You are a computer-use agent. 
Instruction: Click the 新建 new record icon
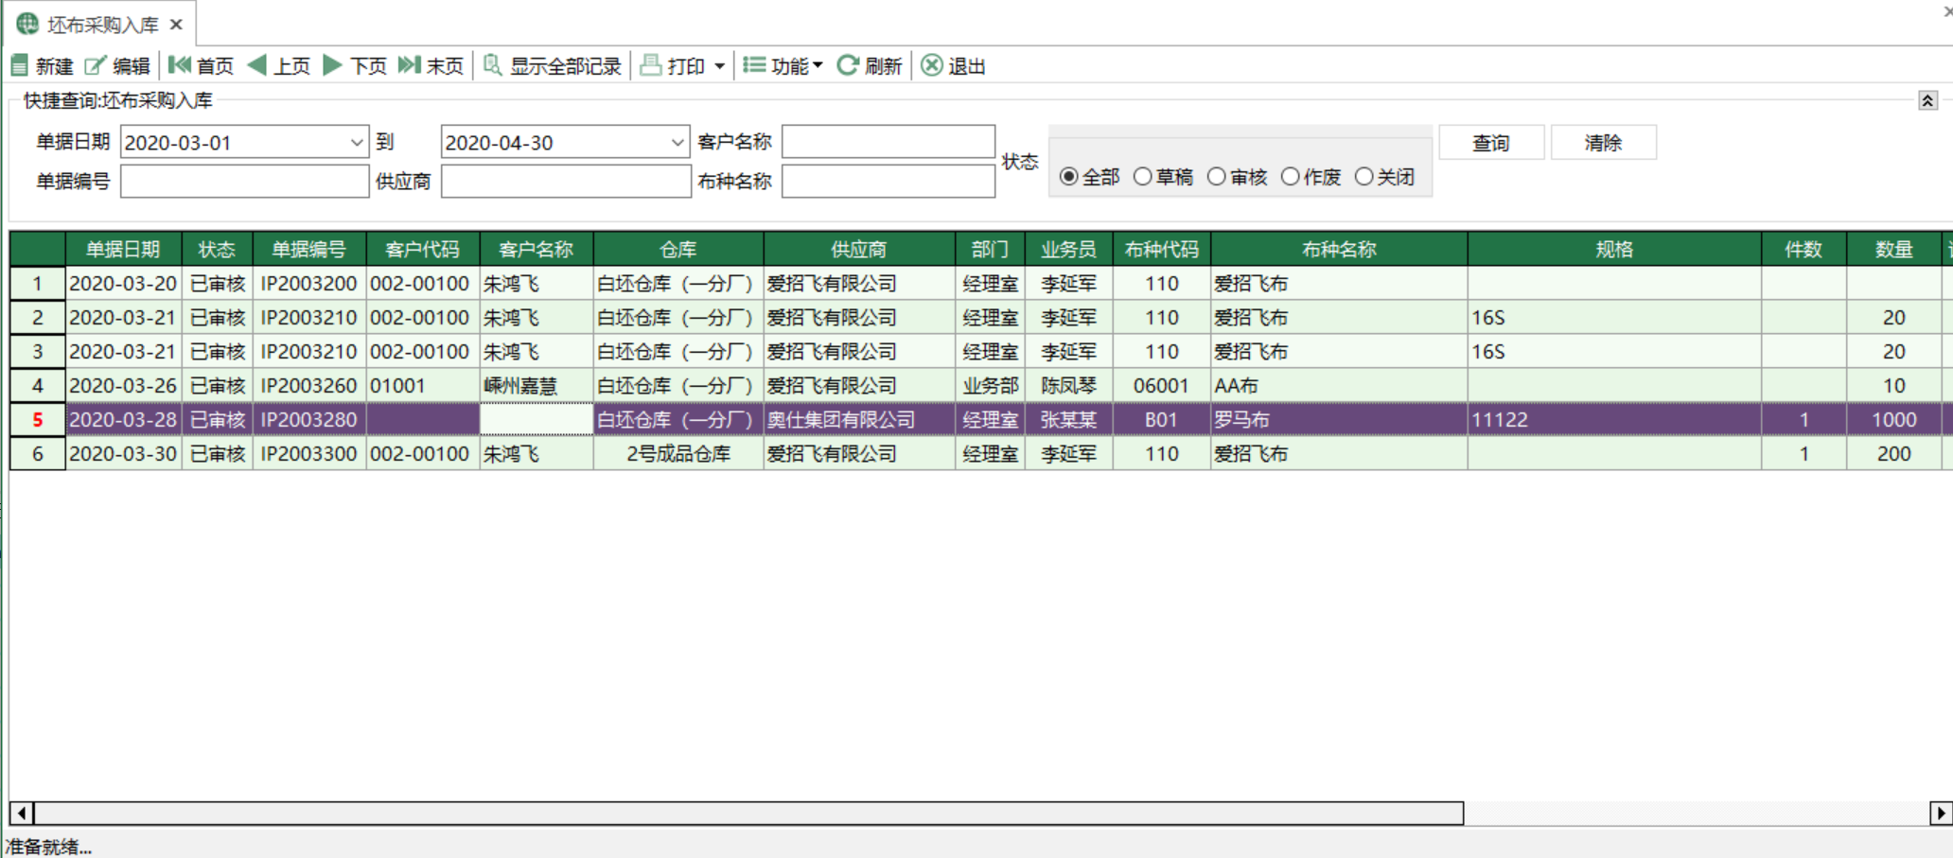pyautogui.click(x=20, y=65)
